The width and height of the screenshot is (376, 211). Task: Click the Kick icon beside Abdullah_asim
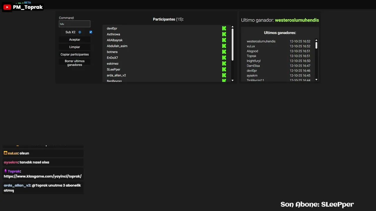click(224, 46)
